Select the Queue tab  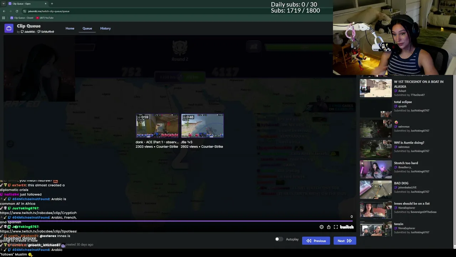click(x=87, y=28)
